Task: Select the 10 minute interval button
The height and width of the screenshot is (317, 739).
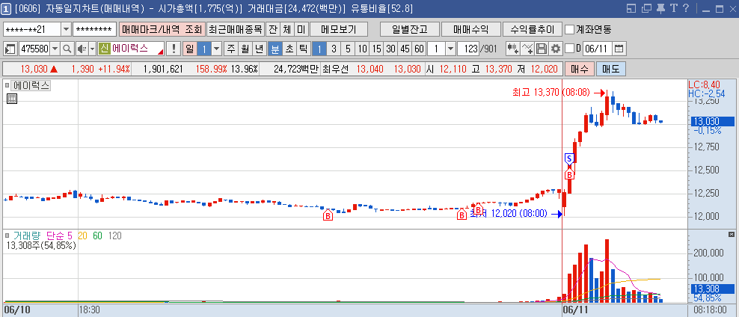Action: coord(362,49)
